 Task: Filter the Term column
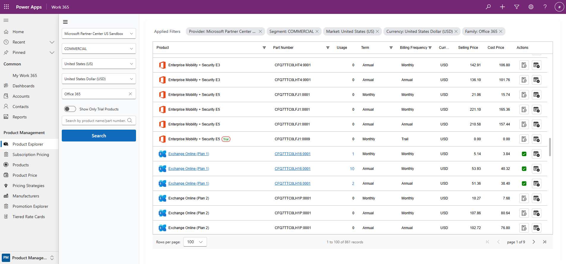pyautogui.click(x=391, y=48)
